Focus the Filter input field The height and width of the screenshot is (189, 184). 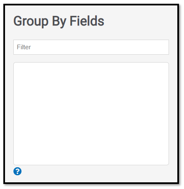[x=91, y=47]
